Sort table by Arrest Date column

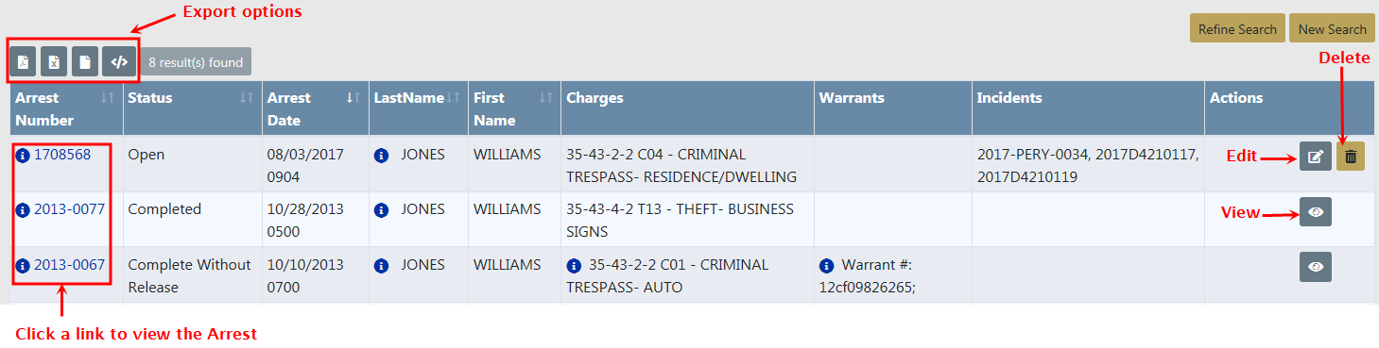click(x=353, y=98)
